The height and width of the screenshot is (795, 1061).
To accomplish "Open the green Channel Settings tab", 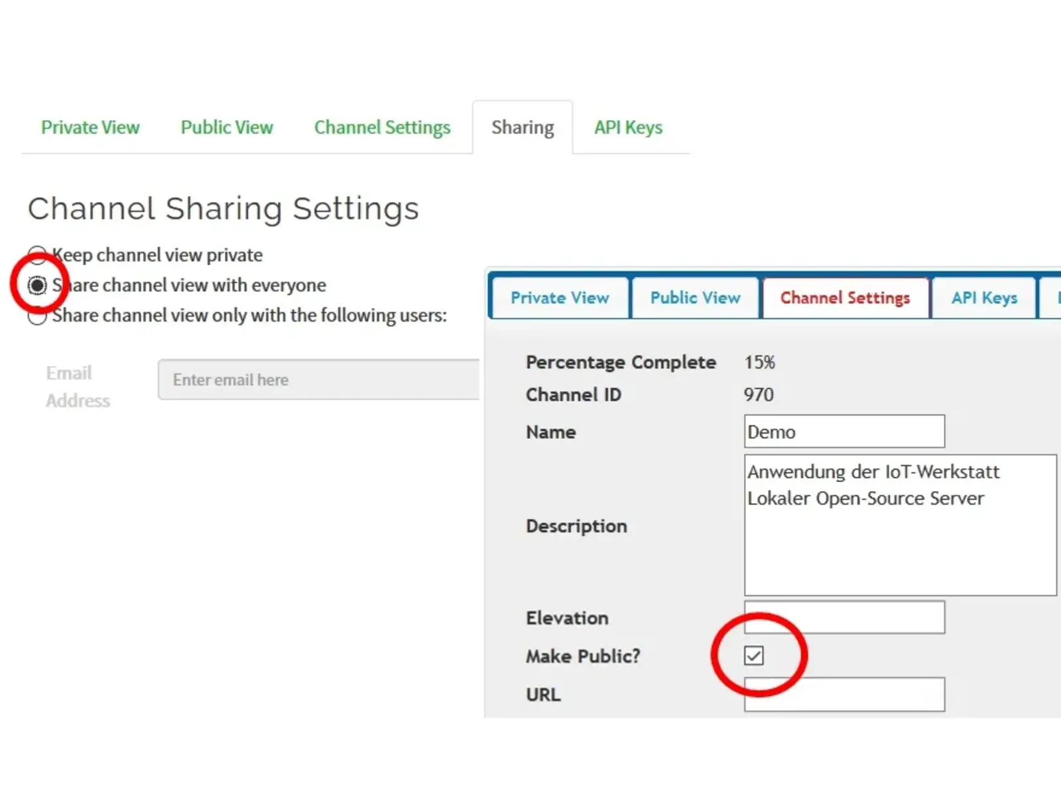I will [x=382, y=127].
